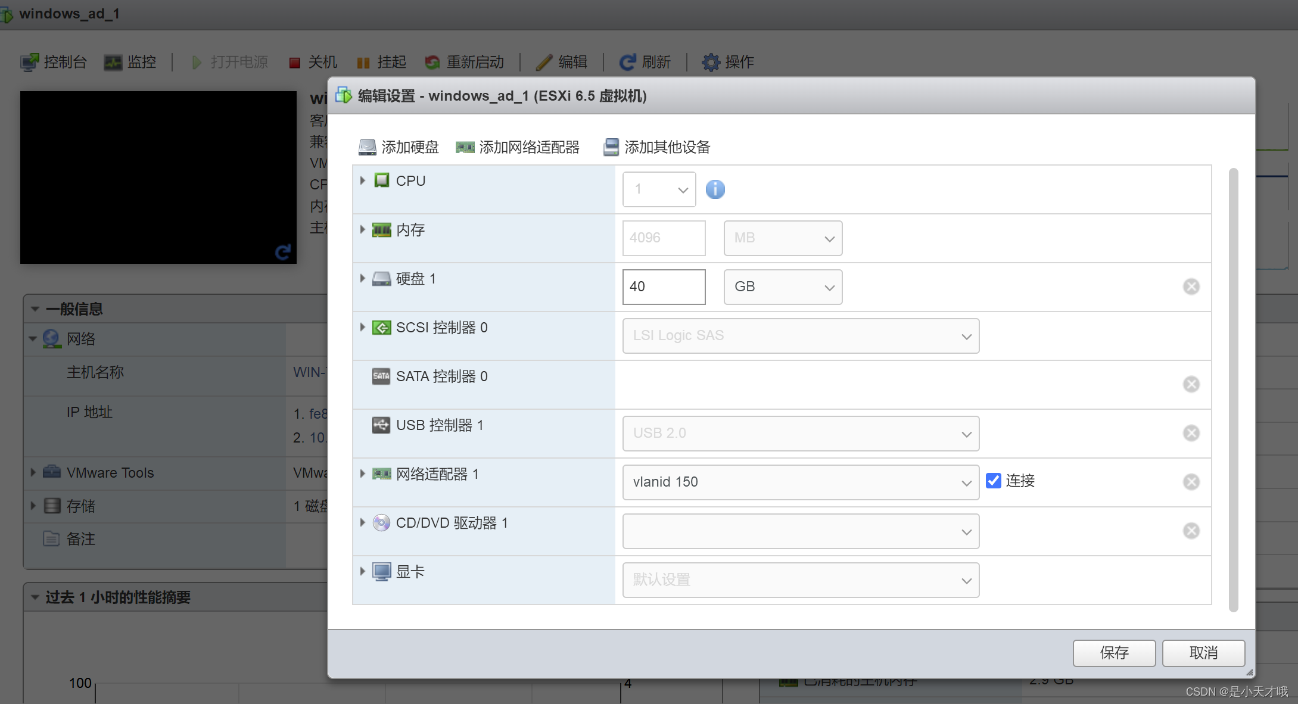Click 取消 to cancel dialog

click(x=1203, y=653)
